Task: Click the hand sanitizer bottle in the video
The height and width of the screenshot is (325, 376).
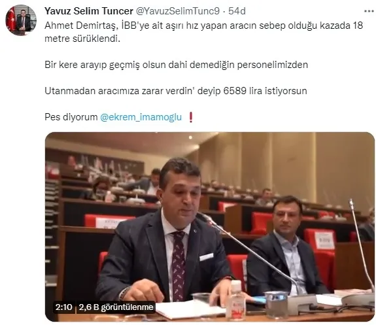Action: tap(235, 299)
